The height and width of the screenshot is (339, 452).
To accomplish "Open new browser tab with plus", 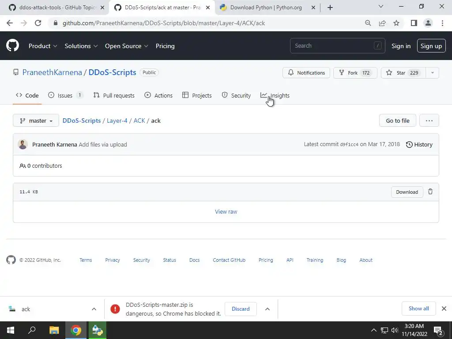I will [330, 8].
